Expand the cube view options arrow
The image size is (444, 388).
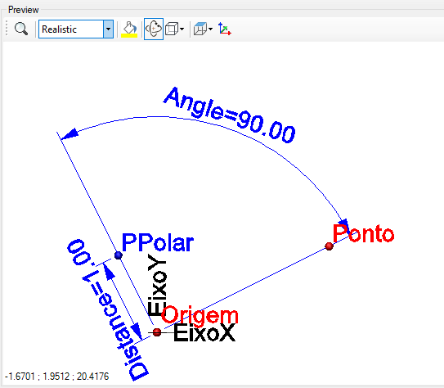[182, 29]
